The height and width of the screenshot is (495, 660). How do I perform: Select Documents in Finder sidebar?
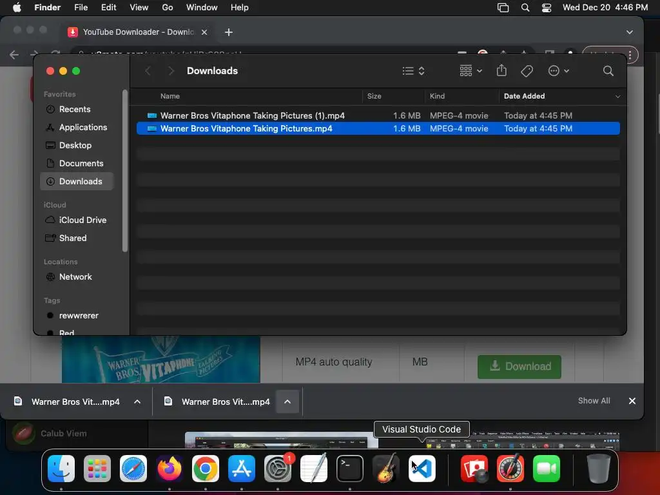click(77, 164)
